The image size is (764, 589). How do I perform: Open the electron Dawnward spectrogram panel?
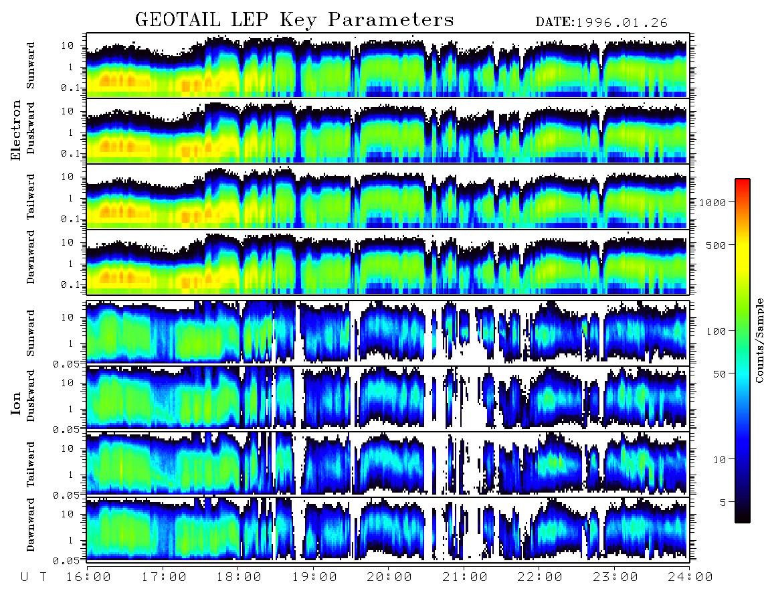coord(388,262)
